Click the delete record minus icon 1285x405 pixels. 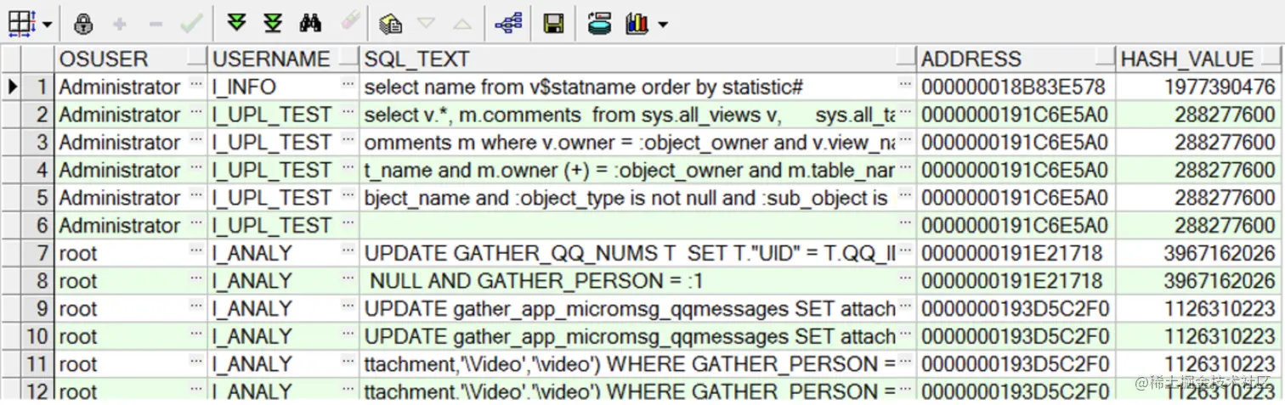[156, 24]
